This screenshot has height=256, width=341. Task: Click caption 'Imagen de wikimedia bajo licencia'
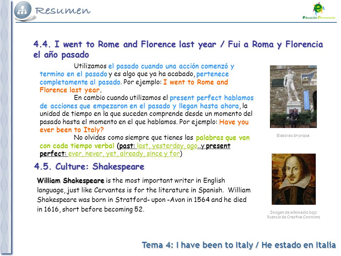pyautogui.click(x=294, y=215)
